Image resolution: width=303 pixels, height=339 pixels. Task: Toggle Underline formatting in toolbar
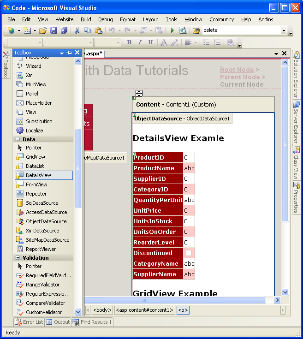[150, 42]
